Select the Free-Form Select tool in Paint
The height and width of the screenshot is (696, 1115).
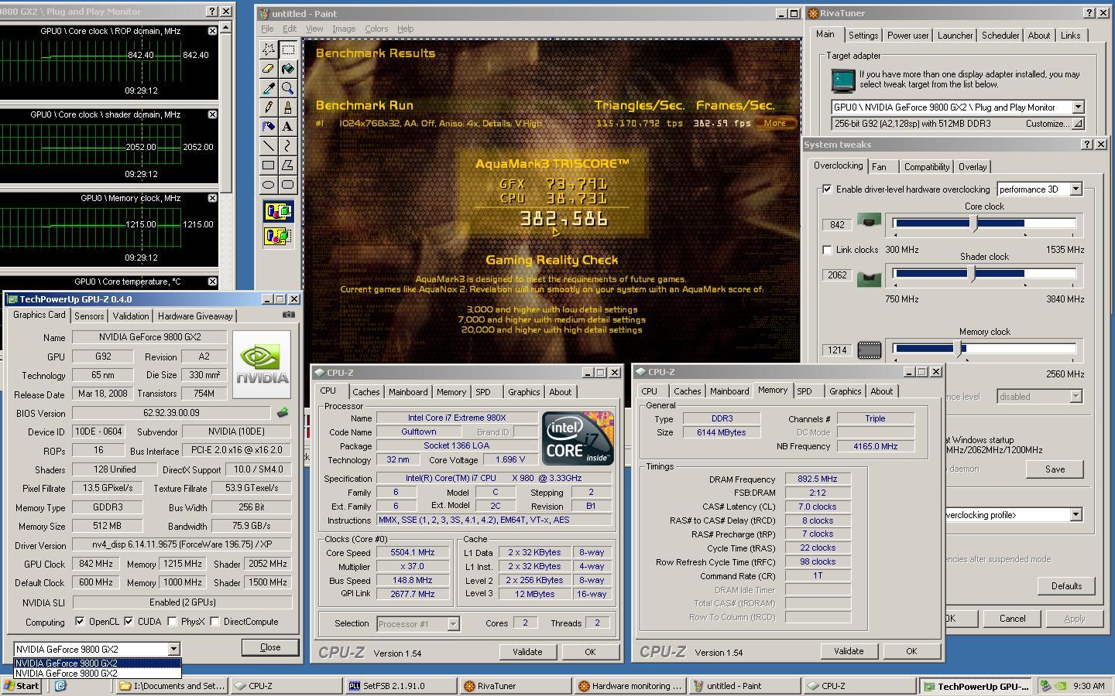(x=268, y=49)
